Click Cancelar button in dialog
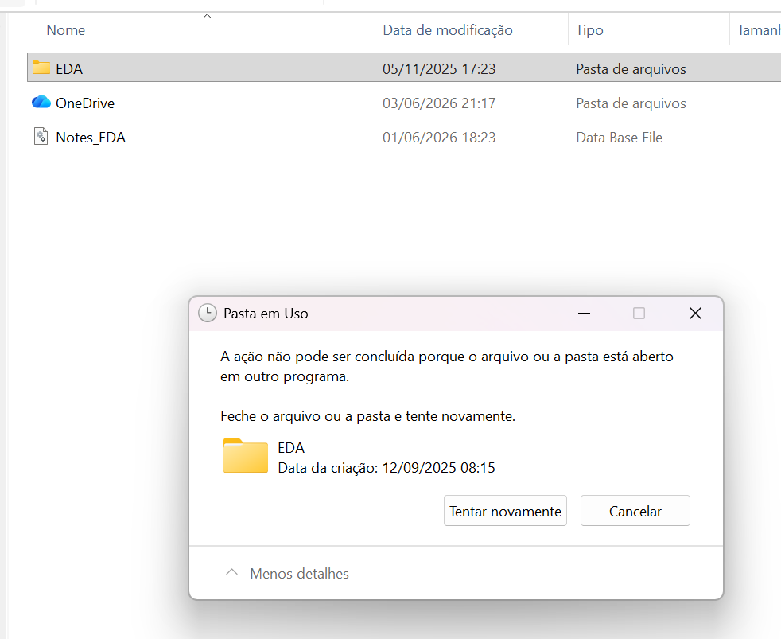The image size is (781, 639). 635,510
